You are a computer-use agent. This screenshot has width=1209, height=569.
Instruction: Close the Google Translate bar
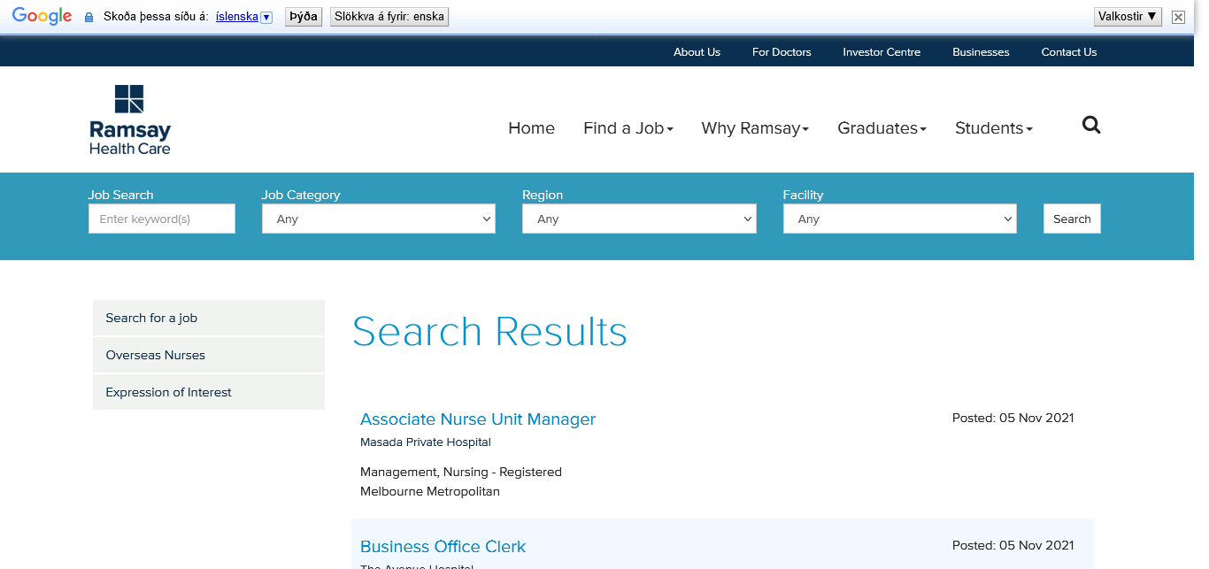pos(1178,17)
